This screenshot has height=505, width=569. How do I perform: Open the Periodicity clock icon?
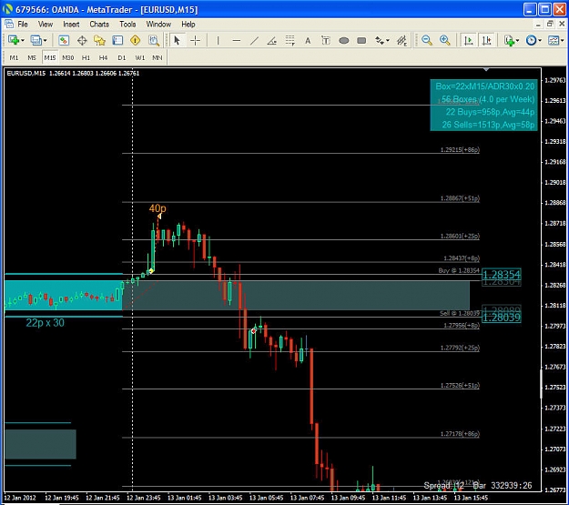click(532, 40)
